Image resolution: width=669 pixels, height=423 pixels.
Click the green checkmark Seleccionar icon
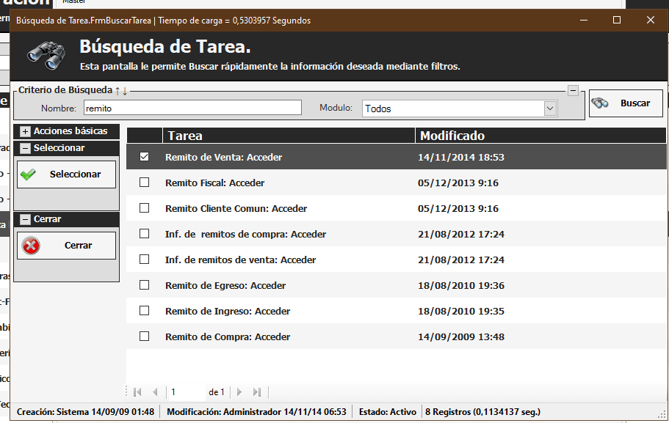click(x=29, y=174)
